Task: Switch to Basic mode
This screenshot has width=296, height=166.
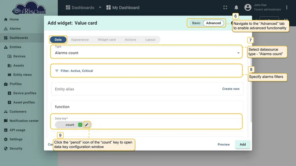Action: 196,23
